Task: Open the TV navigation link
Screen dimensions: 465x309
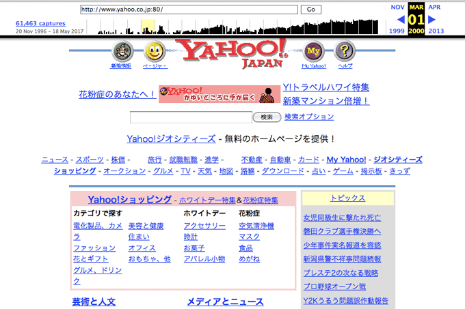Action: (185, 171)
